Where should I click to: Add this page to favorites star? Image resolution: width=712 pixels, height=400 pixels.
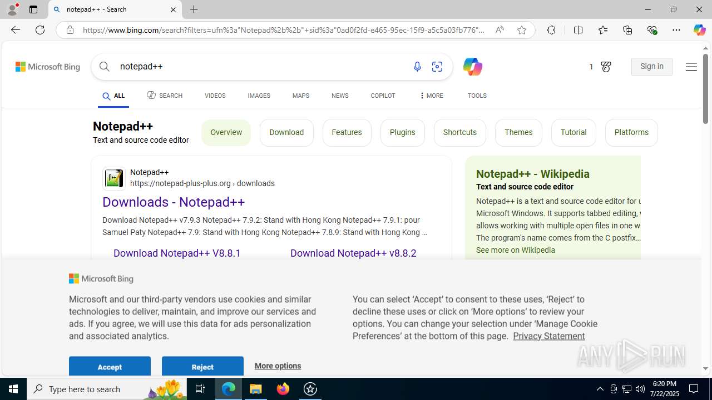522,30
